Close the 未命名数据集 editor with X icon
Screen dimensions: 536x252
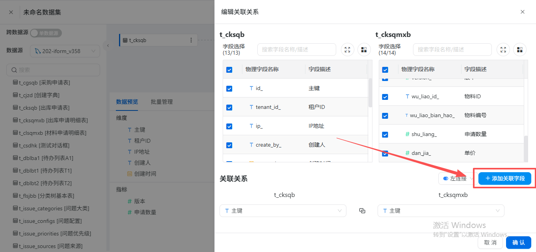click(x=11, y=12)
